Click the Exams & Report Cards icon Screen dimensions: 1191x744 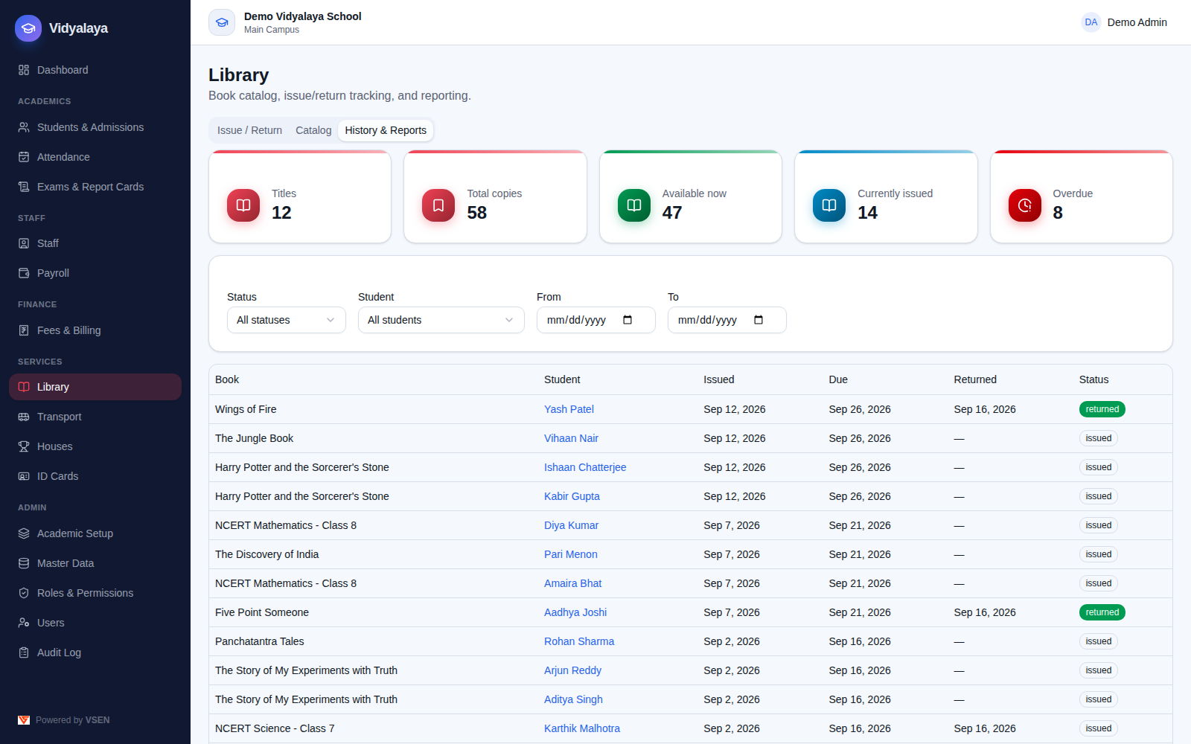(x=24, y=187)
